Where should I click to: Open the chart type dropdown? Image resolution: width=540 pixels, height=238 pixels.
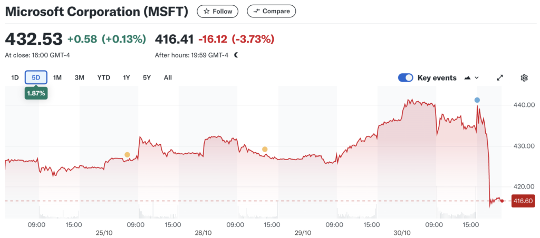coord(471,78)
